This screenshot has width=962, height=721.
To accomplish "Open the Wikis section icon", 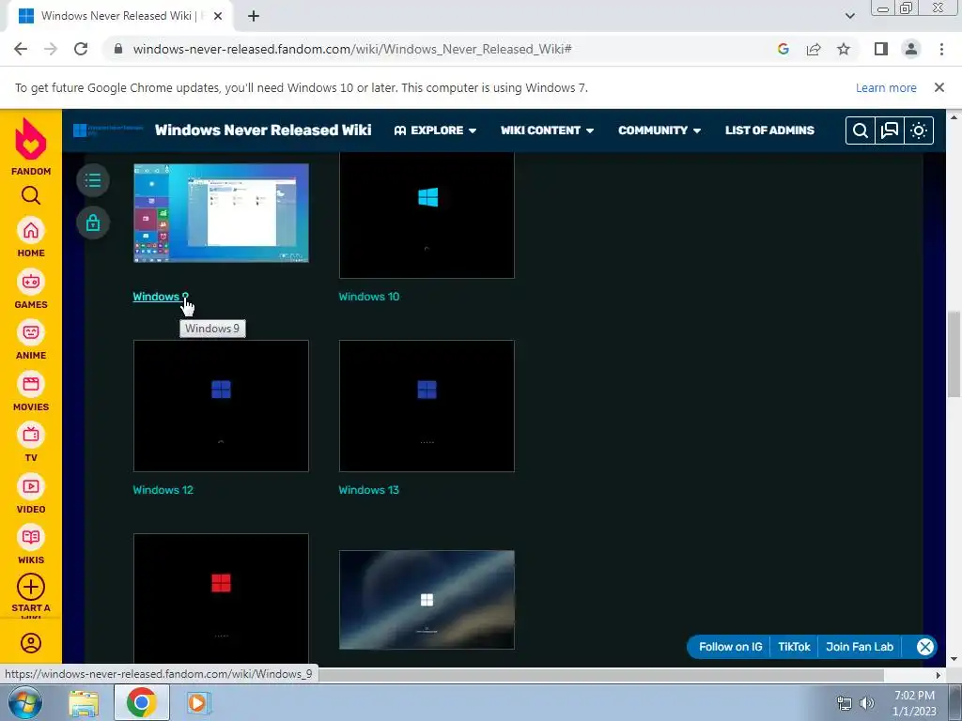I will tap(31, 537).
